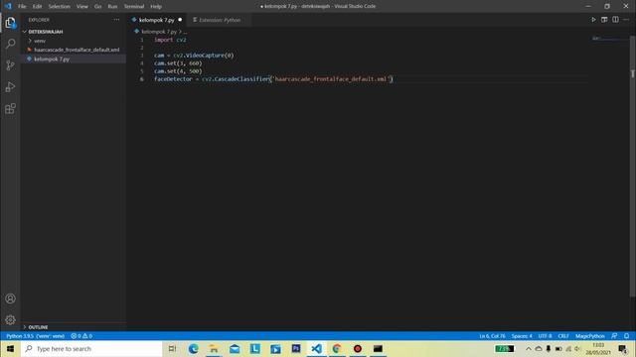Open Photoshop from the taskbar
636x357 pixels.
pos(296,348)
